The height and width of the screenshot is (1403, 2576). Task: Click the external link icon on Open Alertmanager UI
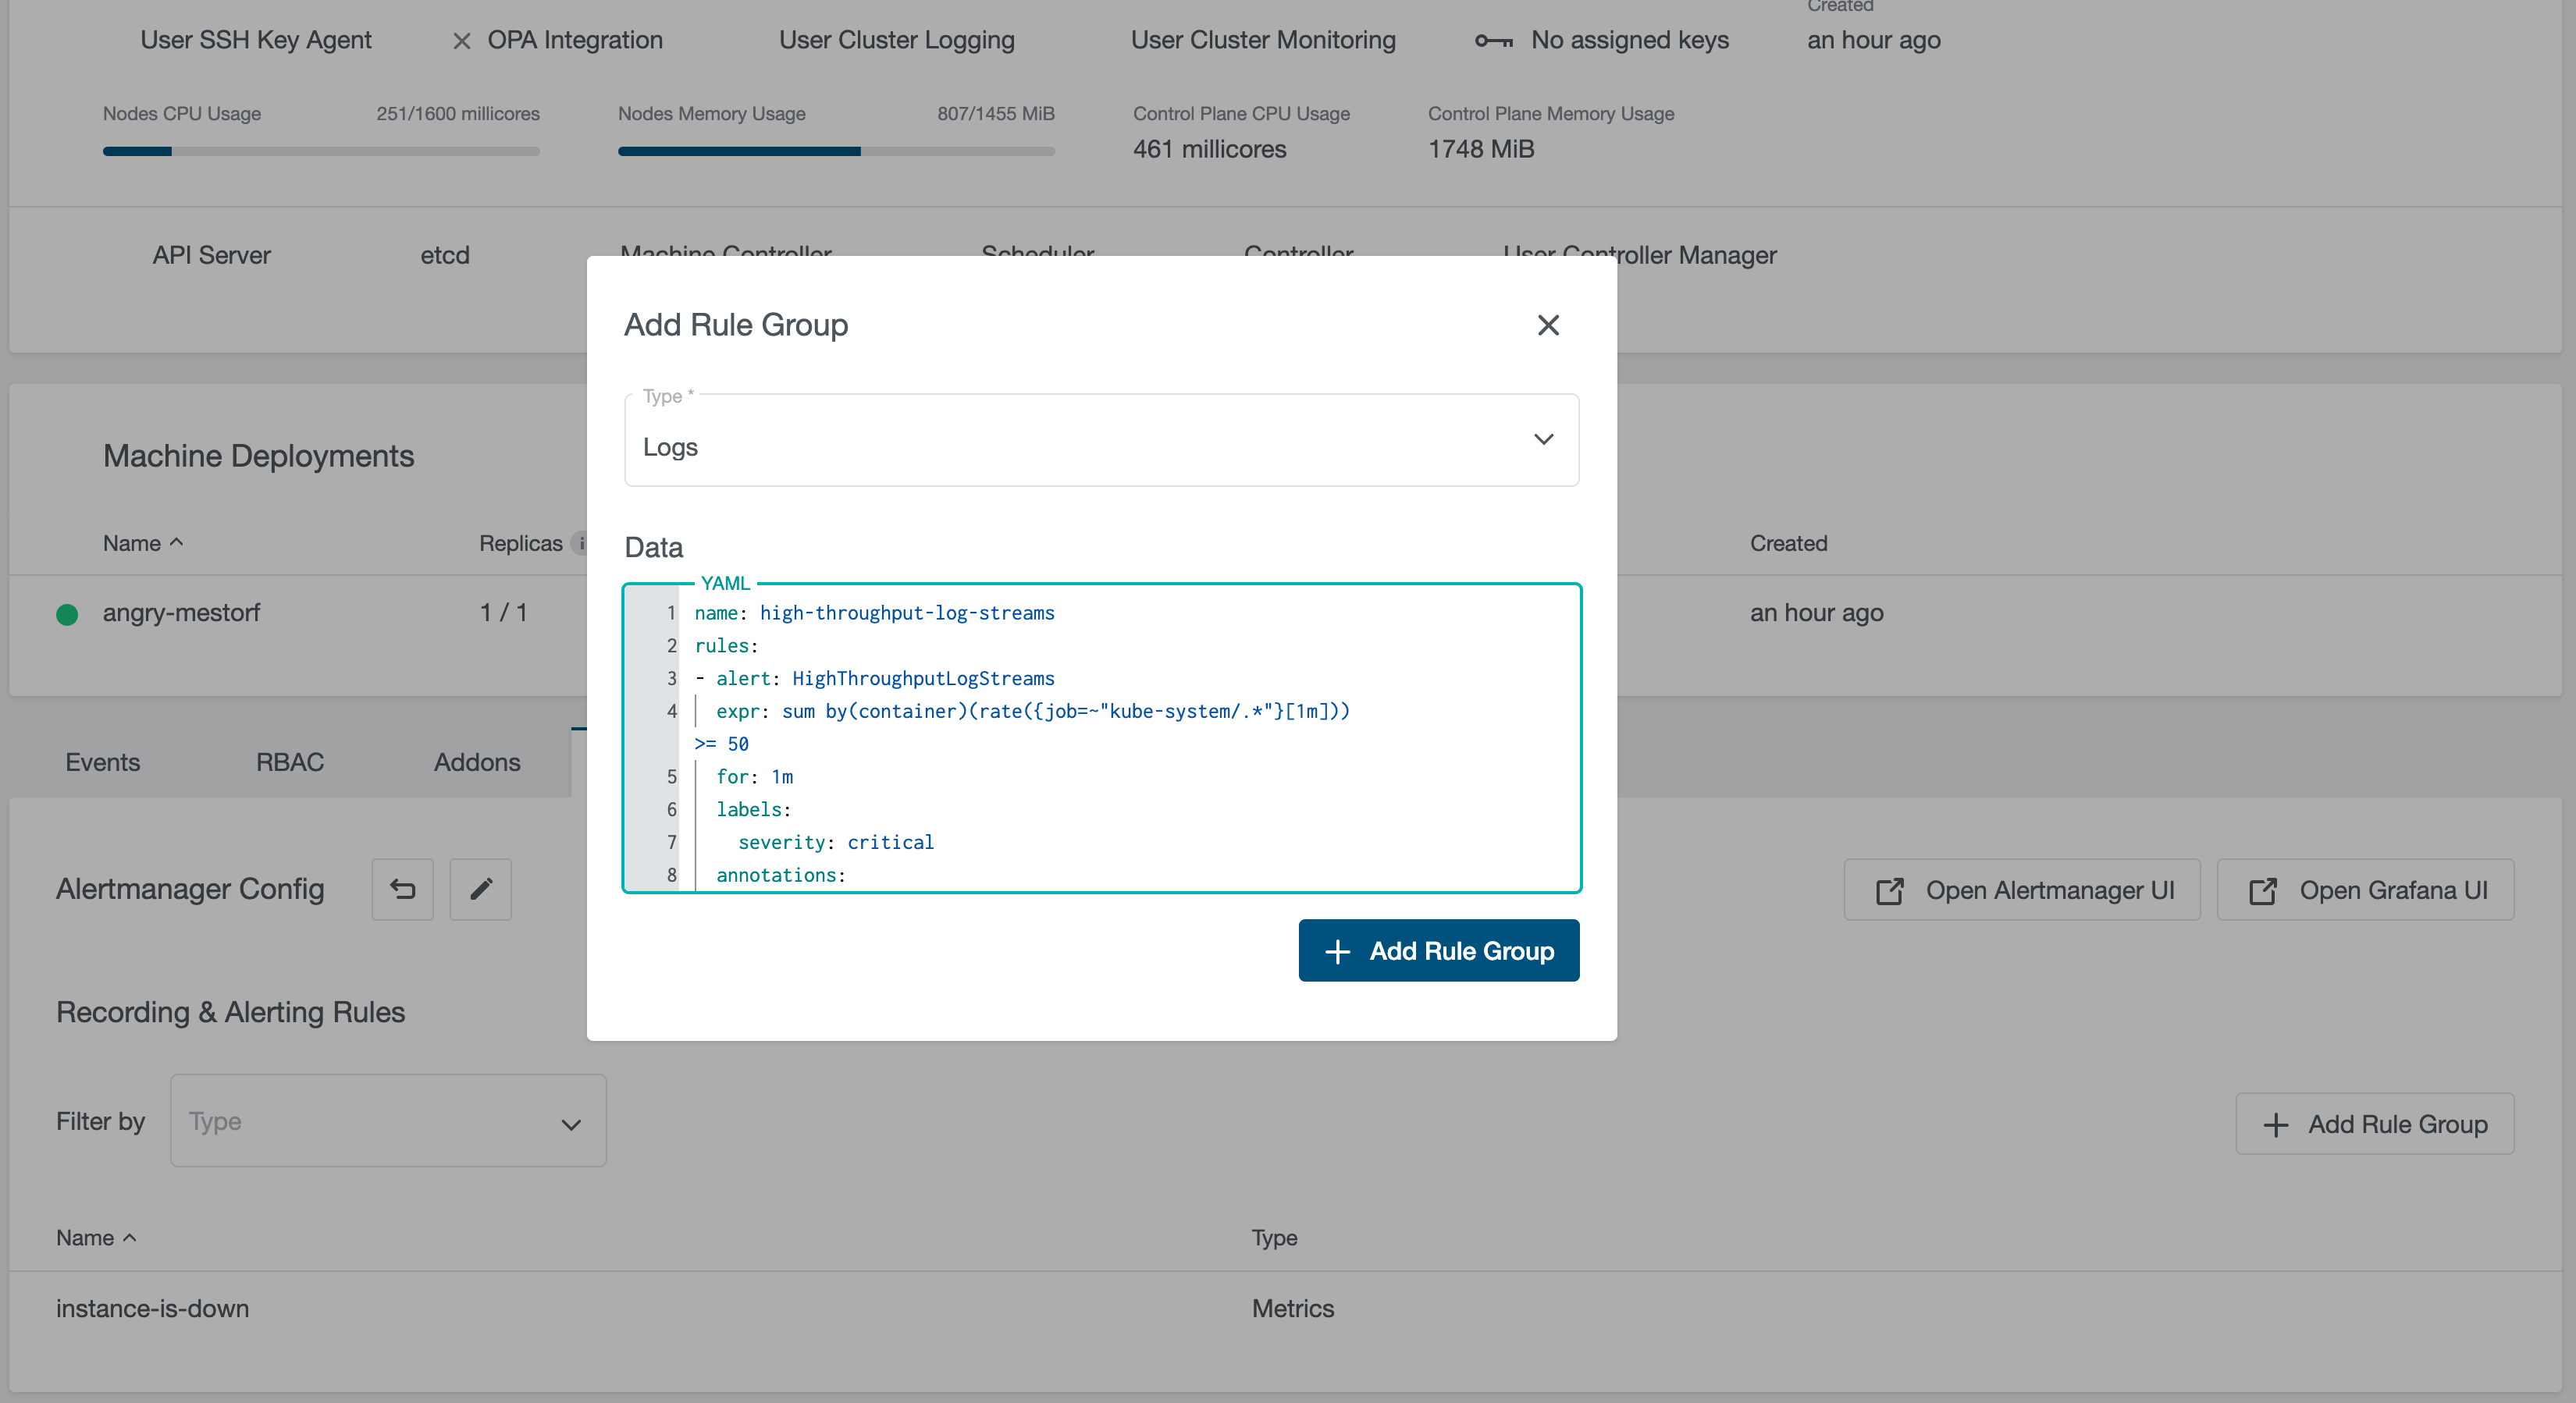pyautogui.click(x=1889, y=890)
